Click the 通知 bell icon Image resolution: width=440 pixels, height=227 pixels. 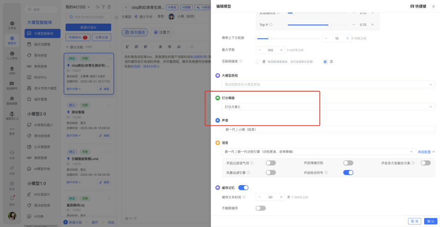pos(12,199)
